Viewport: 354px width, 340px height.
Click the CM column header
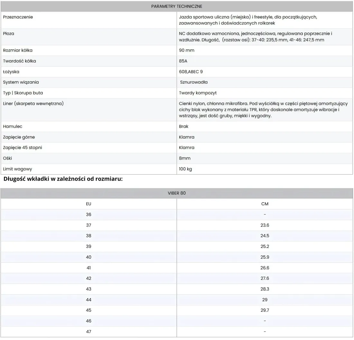tap(265, 204)
